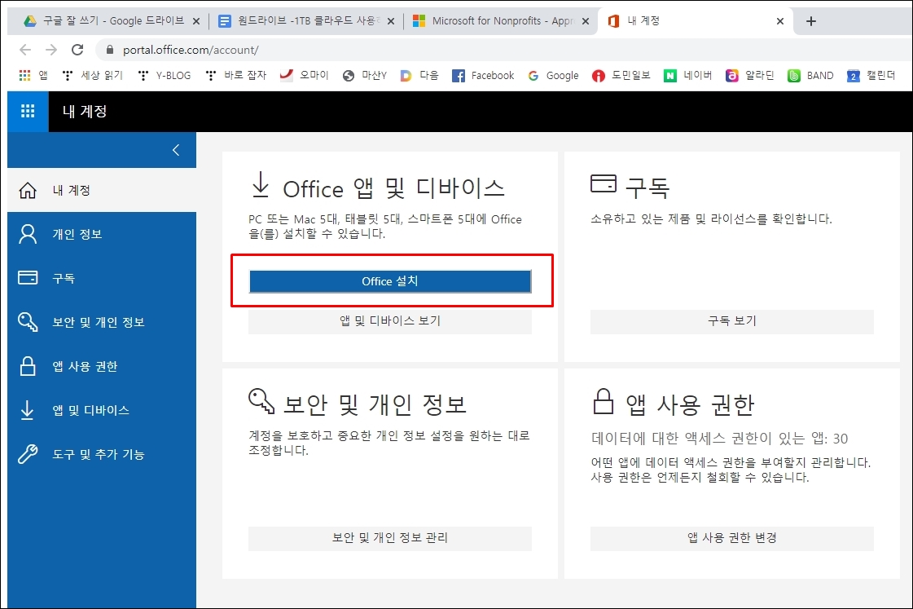Click the person icon beside 개인 정보
This screenshot has height=609, width=913.
click(x=28, y=234)
